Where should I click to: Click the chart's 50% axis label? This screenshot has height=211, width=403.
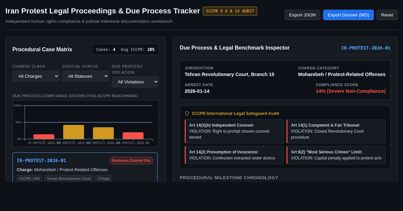pyautogui.click(x=18, y=122)
